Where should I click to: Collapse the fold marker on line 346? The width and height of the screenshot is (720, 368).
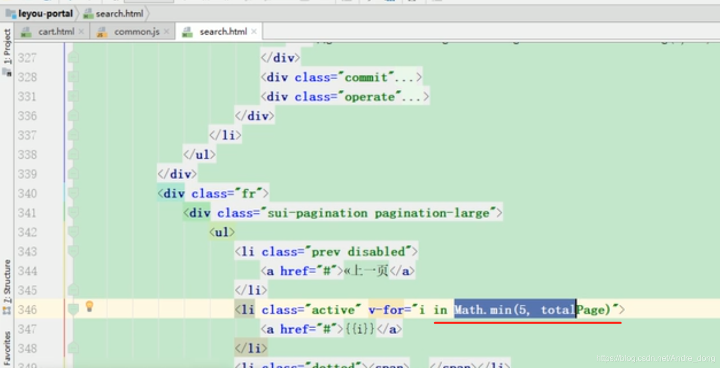(73, 310)
